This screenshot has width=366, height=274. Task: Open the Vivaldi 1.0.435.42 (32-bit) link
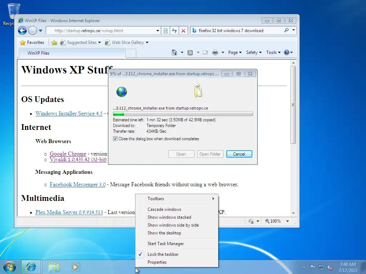[x=78, y=159]
